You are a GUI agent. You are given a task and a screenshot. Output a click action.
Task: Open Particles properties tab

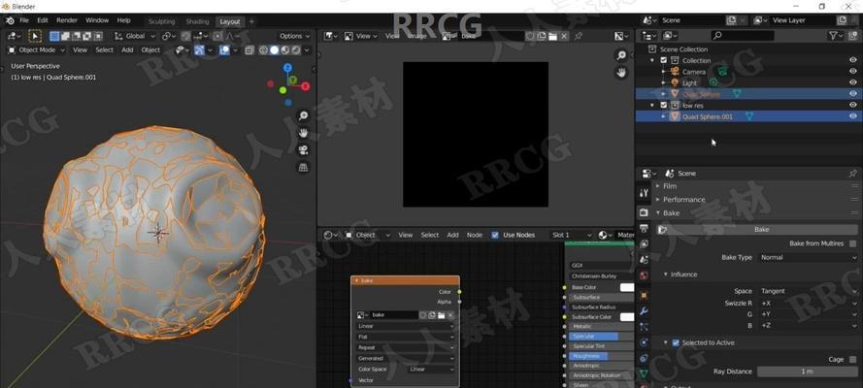point(644,327)
